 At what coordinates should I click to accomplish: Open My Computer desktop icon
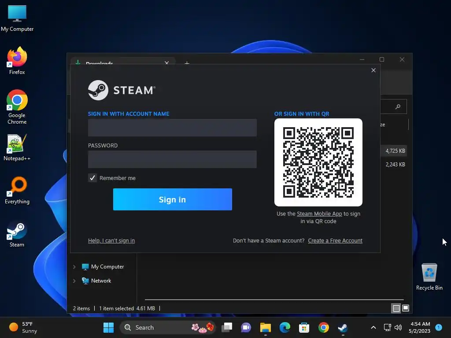click(x=17, y=18)
